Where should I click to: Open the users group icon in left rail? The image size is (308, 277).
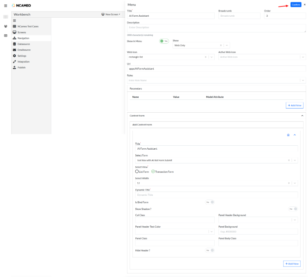[x=6, y=26]
